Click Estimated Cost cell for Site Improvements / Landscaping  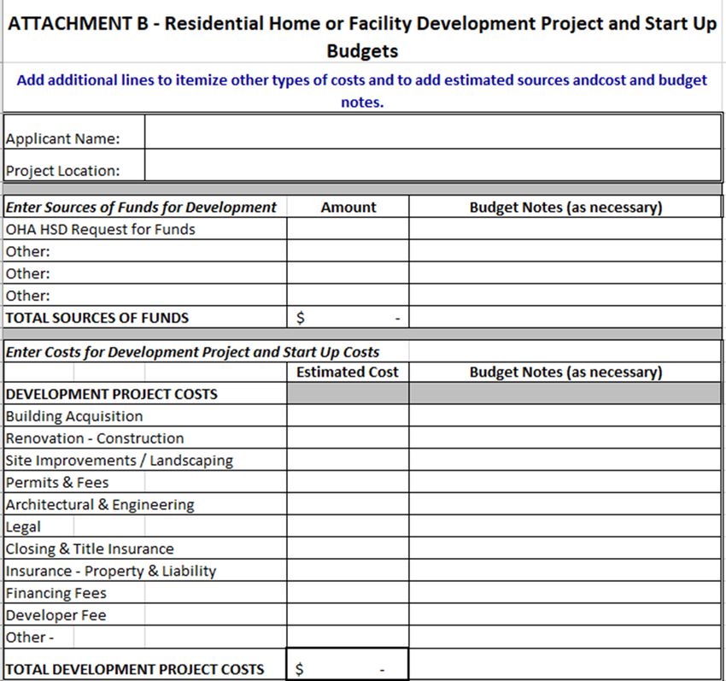(x=348, y=460)
